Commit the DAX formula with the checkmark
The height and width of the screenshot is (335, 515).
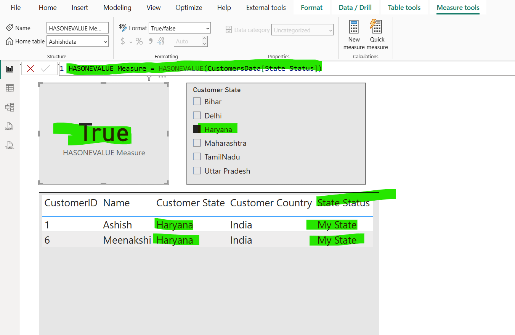pos(45,68)
